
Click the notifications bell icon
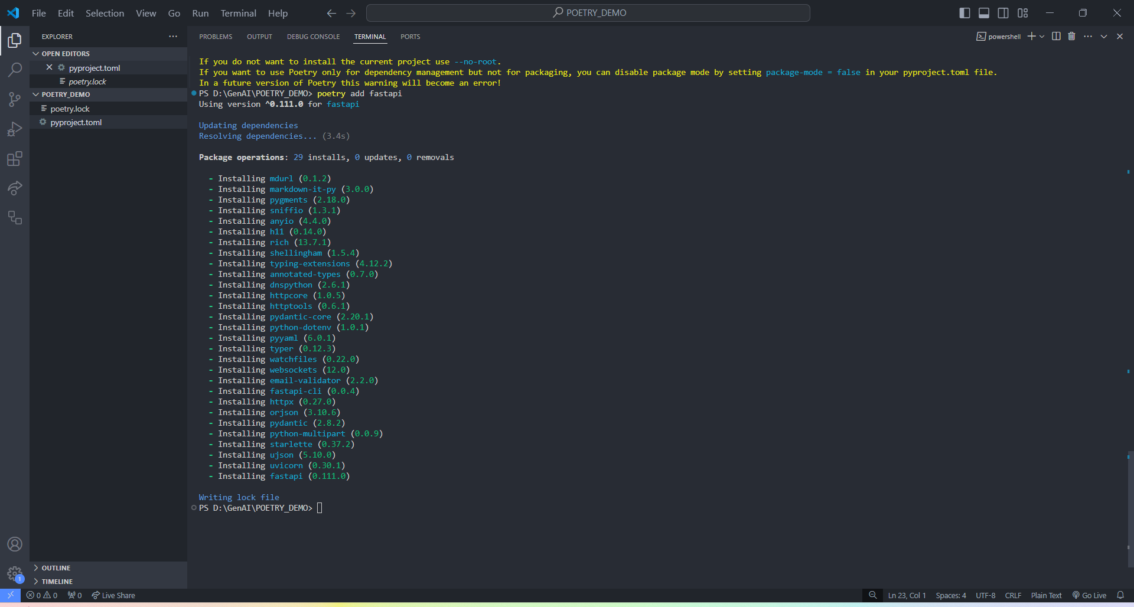pos(1120,595)
